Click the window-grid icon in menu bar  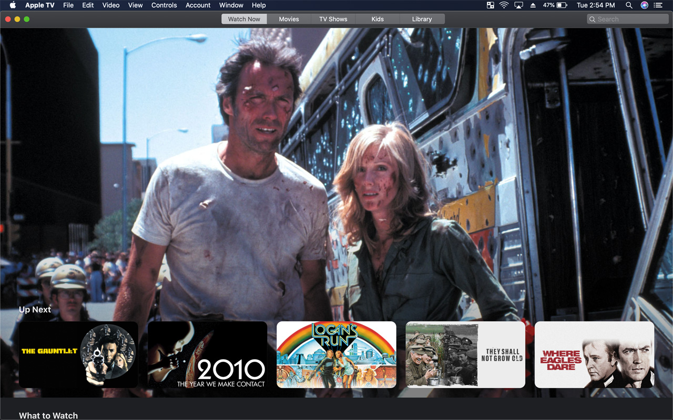(490, 5)
